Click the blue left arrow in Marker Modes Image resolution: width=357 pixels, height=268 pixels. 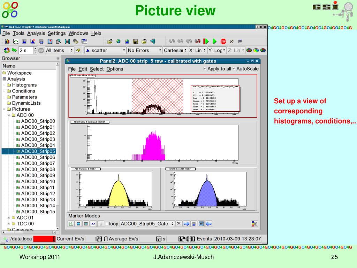[208, 224]
